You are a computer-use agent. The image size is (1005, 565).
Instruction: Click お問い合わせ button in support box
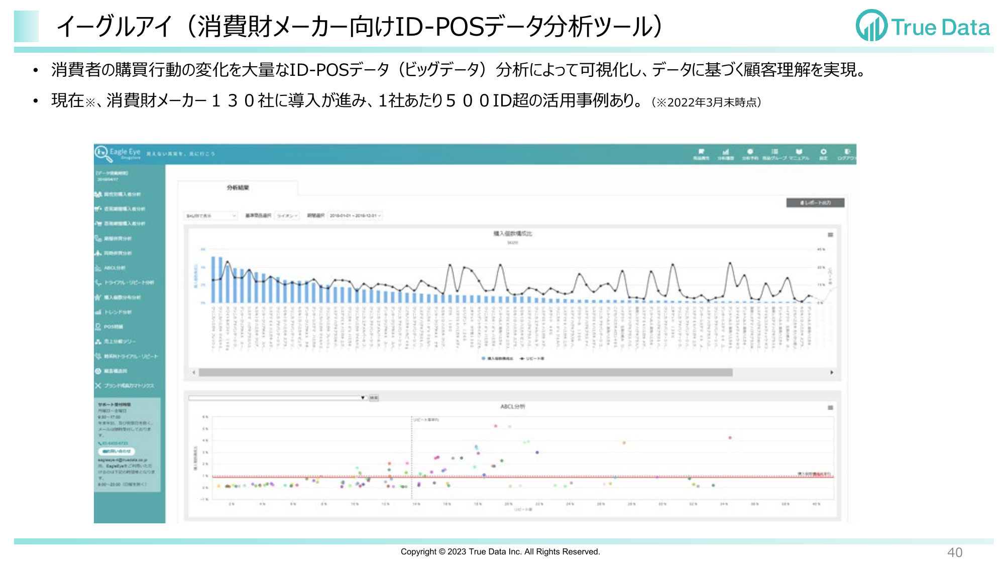116,451
